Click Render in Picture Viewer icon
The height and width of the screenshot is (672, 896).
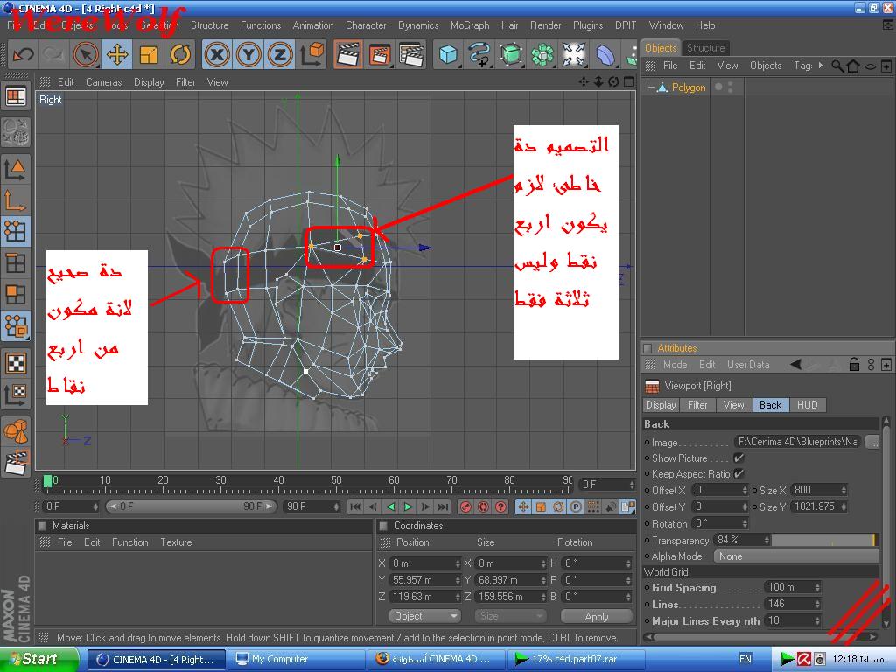[x=380, y=55]
